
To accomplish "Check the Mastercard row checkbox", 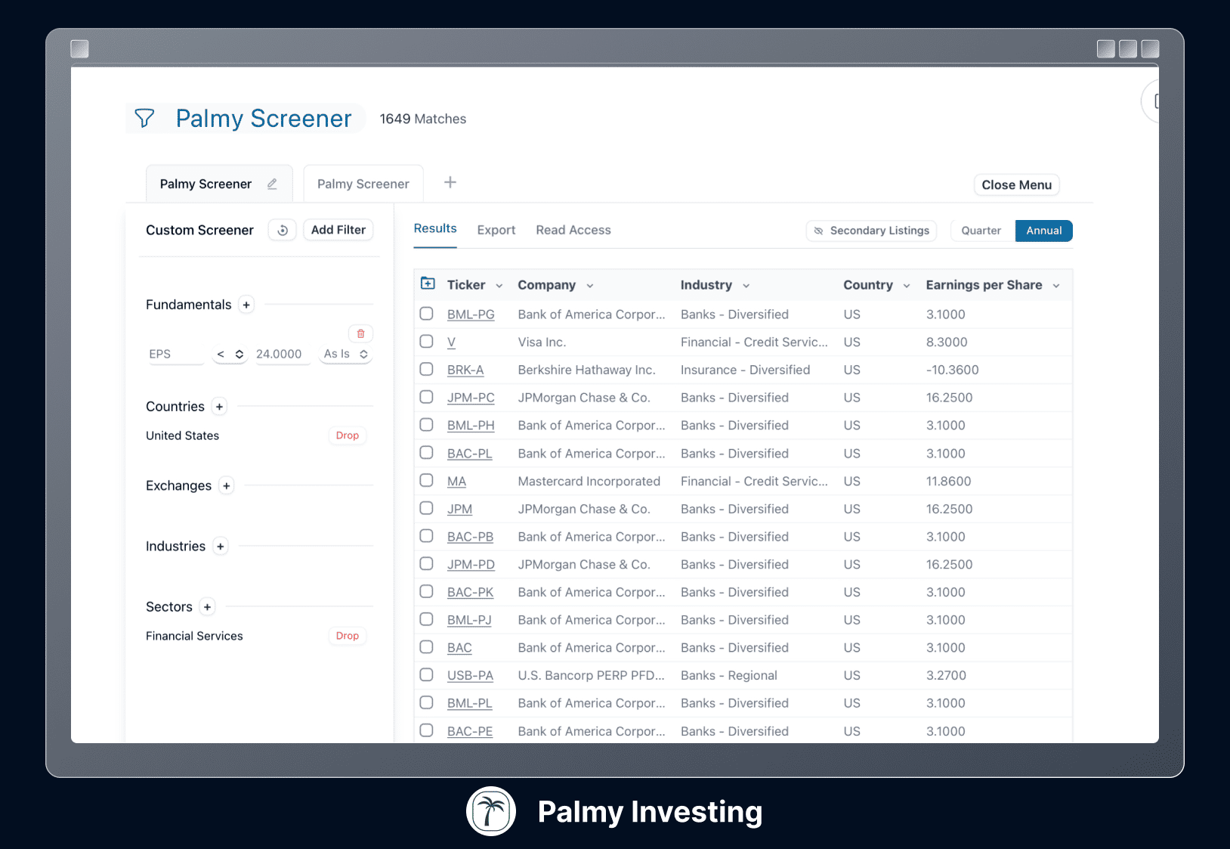I will [x=427, y=480].
